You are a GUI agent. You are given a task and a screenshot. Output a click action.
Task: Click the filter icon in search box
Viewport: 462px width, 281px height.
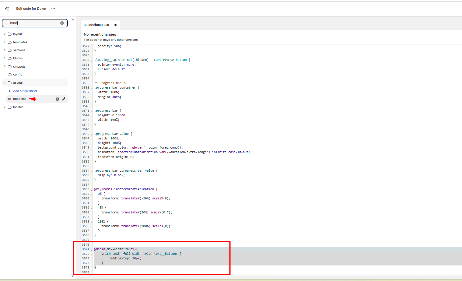coord(6,23)
